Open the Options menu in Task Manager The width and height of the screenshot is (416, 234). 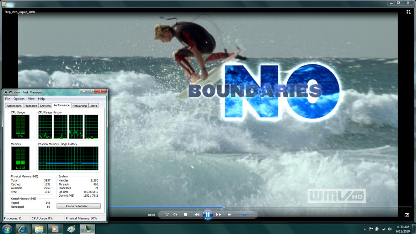[x=19, y=99]
